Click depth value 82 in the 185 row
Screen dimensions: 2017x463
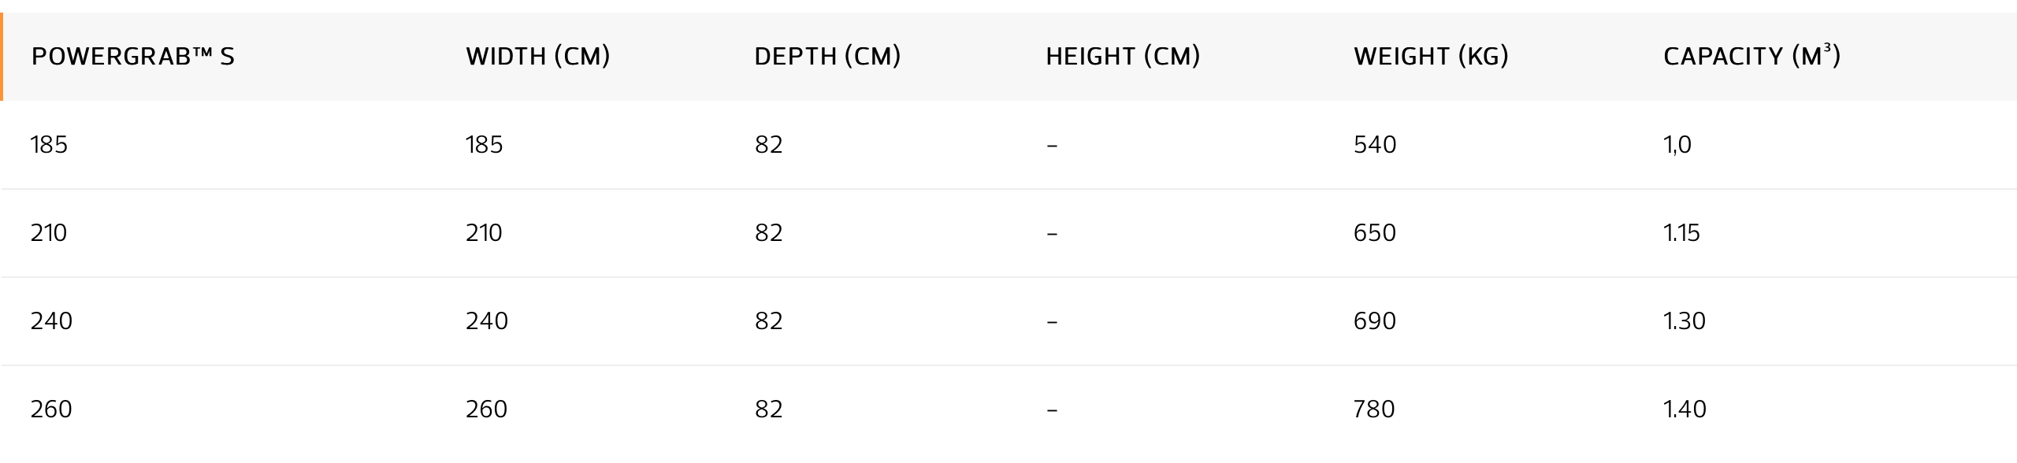click(768, 145)
